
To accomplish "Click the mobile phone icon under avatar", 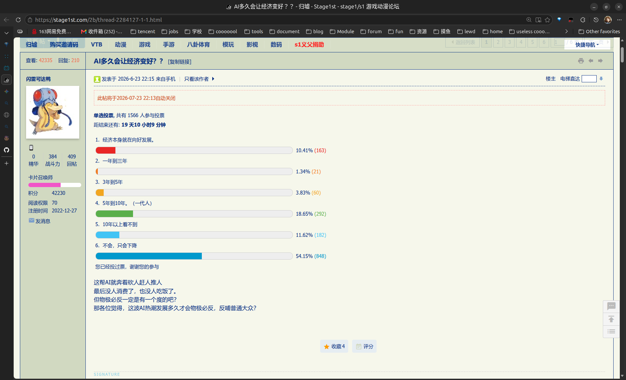I will tap(31, 148).
